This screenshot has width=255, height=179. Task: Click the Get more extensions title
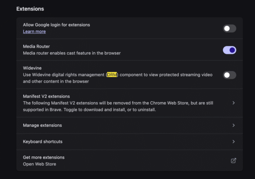(x=44, y=157)
